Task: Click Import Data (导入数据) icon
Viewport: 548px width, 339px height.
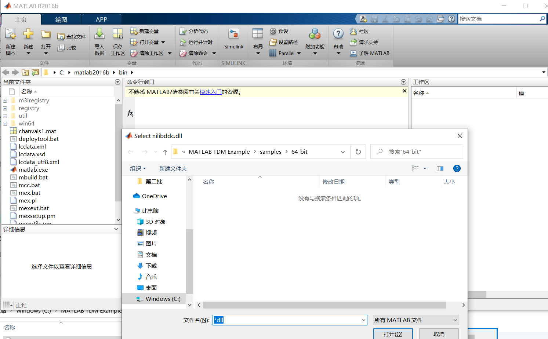Action: 99,34
